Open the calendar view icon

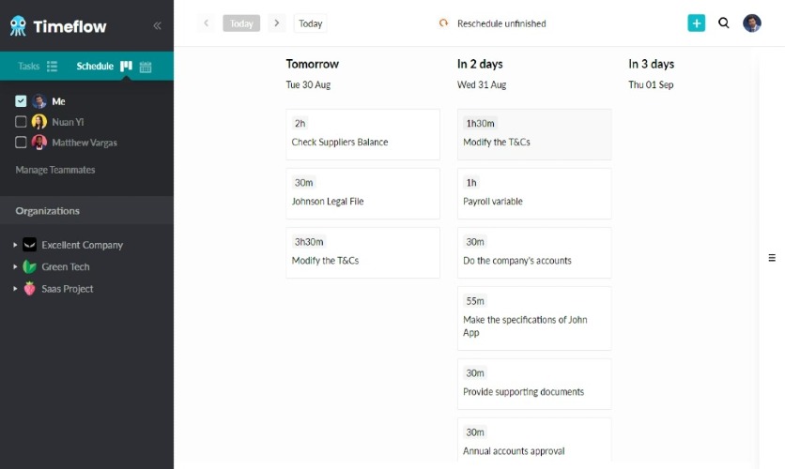click(x=146, y=67)
